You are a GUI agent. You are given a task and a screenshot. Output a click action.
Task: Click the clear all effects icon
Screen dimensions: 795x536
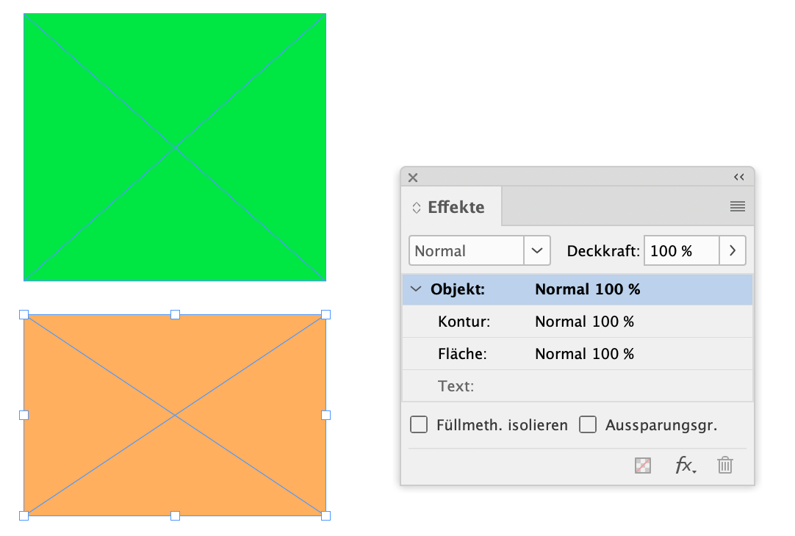click(642, 466)
